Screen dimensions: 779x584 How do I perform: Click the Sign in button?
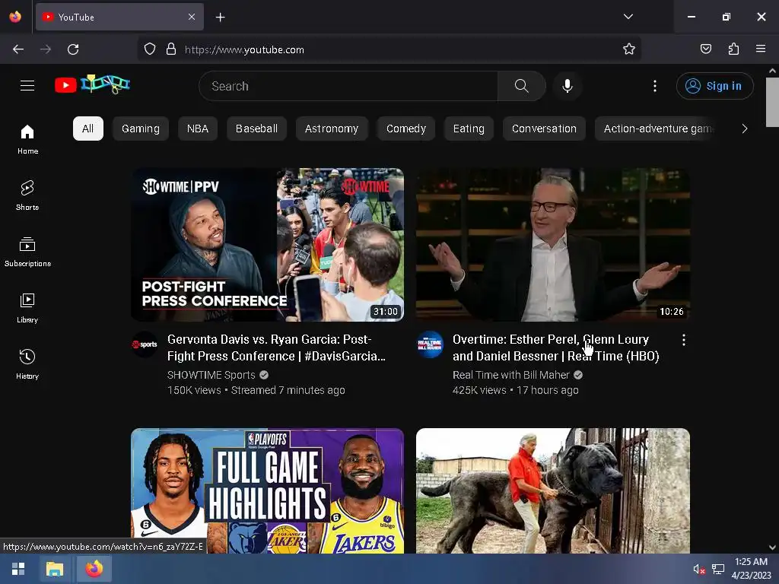point(714,86)
